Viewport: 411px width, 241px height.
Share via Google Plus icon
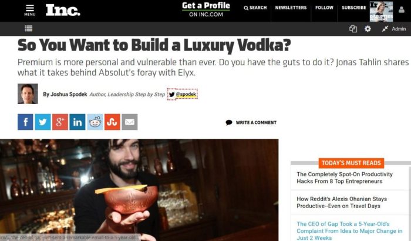60,122
